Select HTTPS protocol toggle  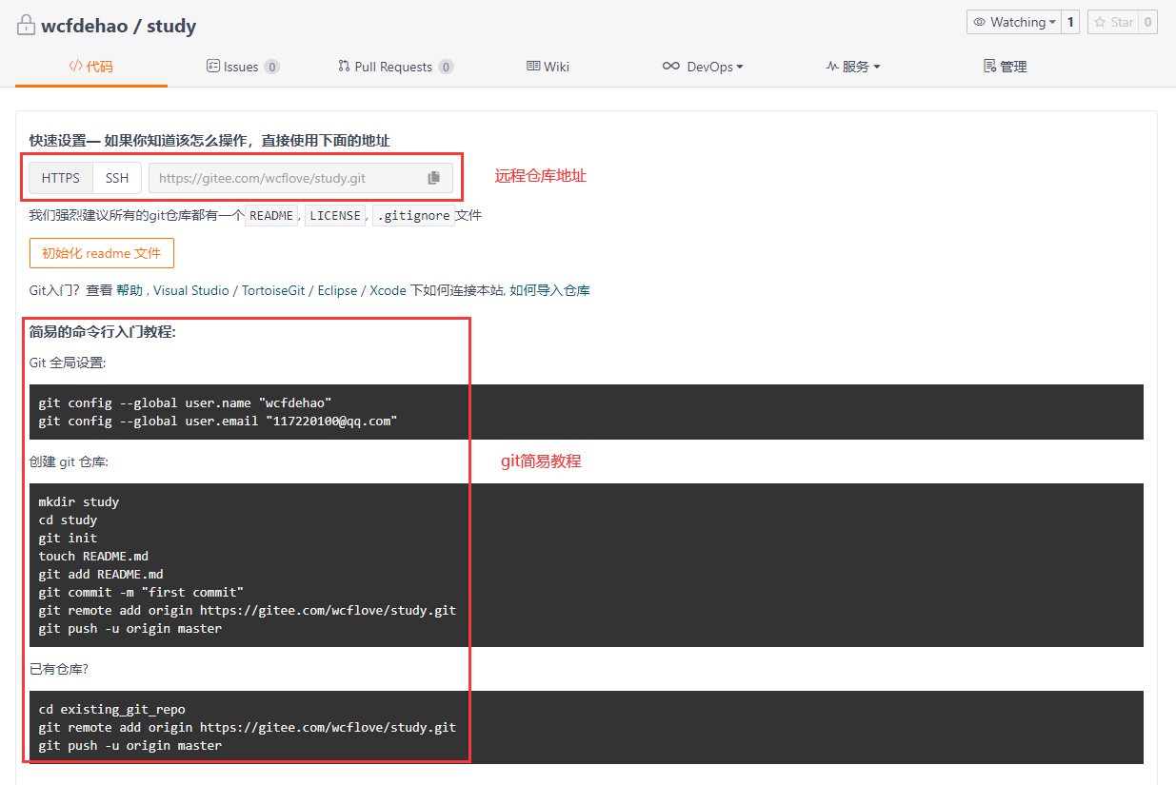tap(61, 178)
